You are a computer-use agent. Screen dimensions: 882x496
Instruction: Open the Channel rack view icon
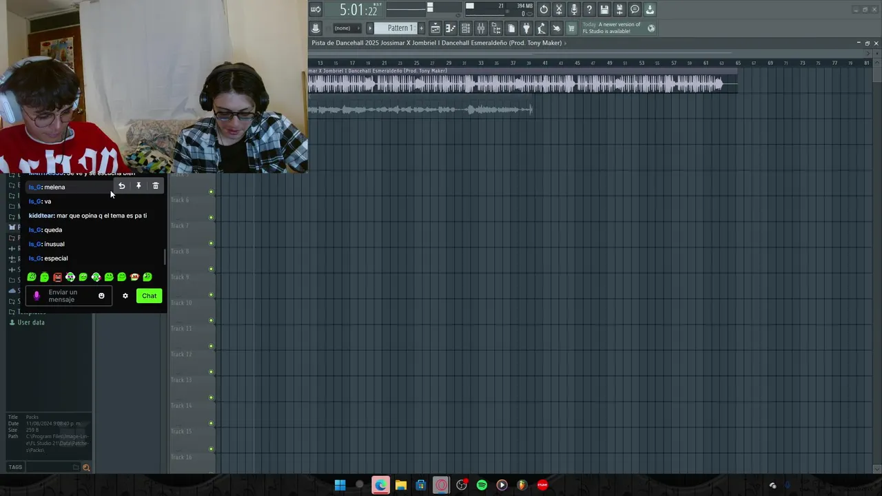pos(466,28)
